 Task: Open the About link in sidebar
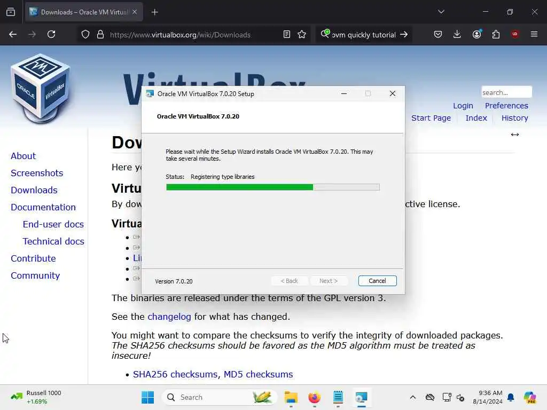(23, 156)
